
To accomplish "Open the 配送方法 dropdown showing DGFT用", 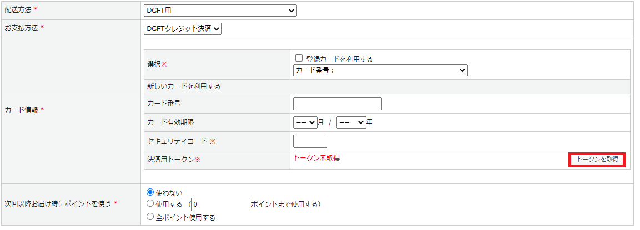I will tap(220, 11).
